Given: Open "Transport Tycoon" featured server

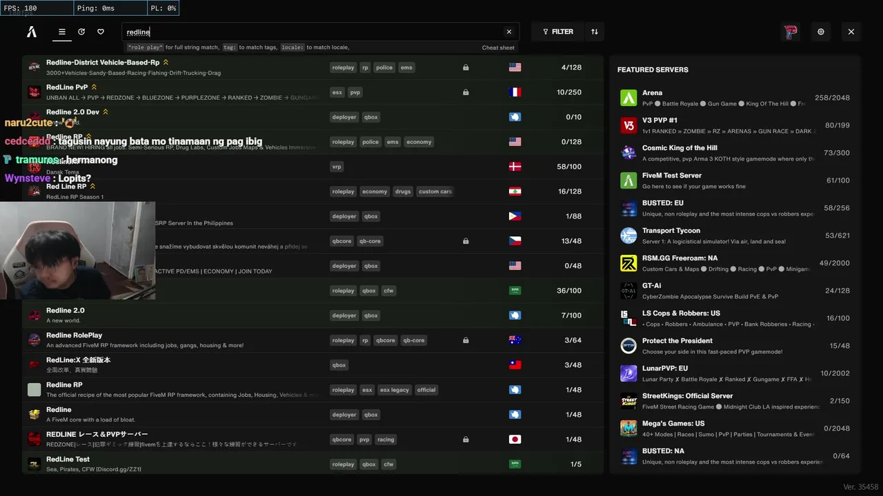Looking at the screenshot, I should (x=671, y=231).
